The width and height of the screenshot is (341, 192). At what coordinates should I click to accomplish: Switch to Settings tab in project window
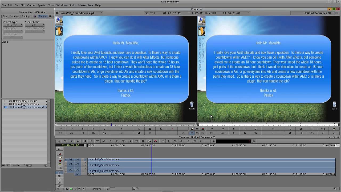point(26,17)
